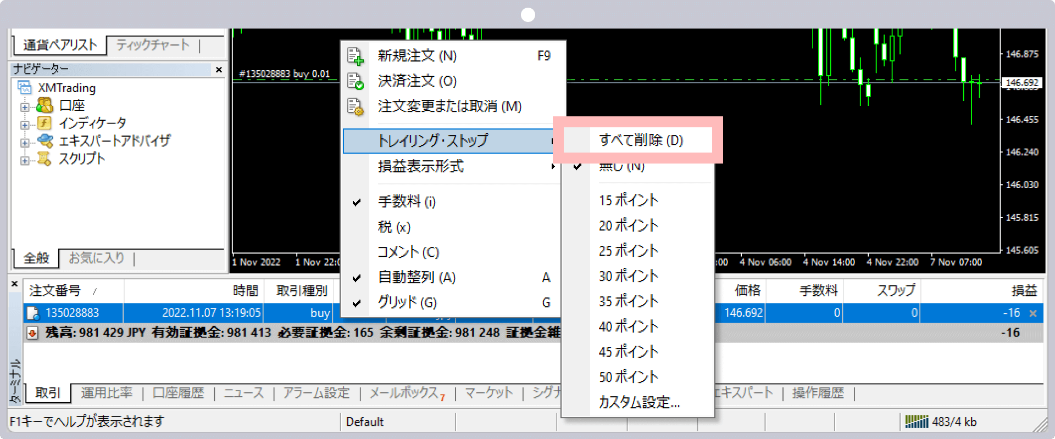The image size is (1055, 439).
Task: Click the order icon beside 135028883
Action: click(x=33, y=313)
